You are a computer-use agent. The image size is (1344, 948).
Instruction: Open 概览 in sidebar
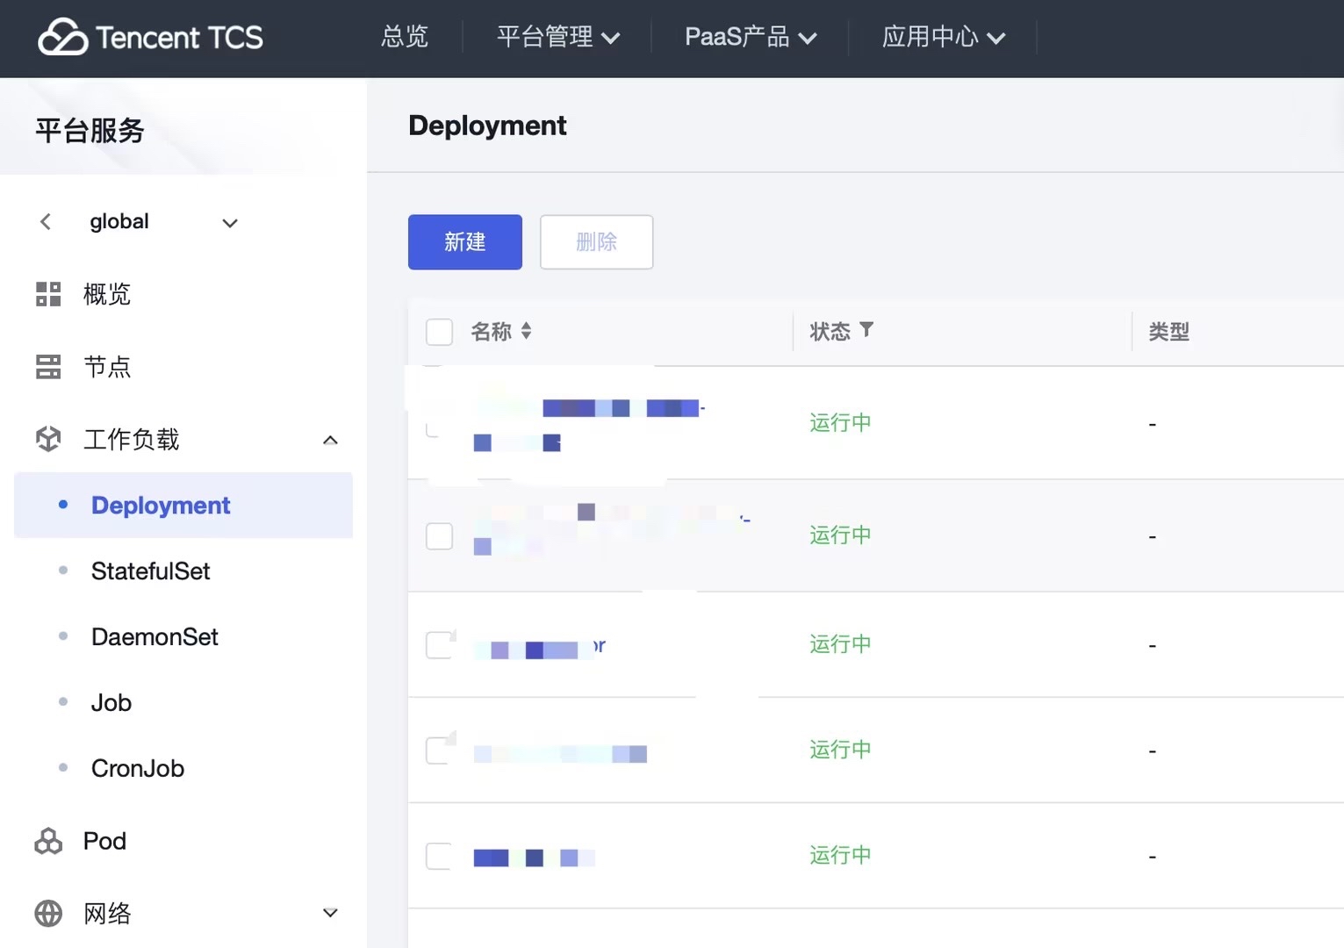click(107, 294)
